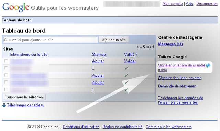Click the gadget icon beside spam report link

point(208,65)
